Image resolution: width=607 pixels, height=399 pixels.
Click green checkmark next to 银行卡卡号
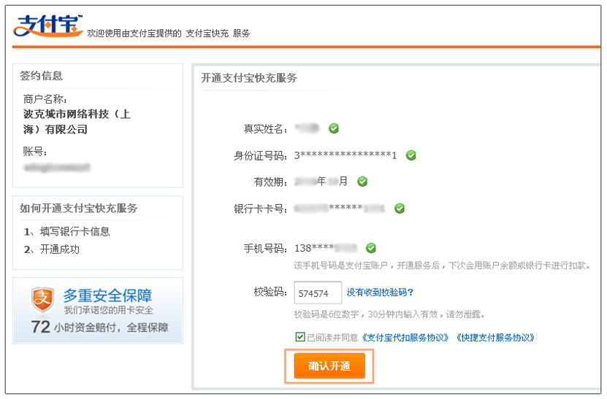400,209
